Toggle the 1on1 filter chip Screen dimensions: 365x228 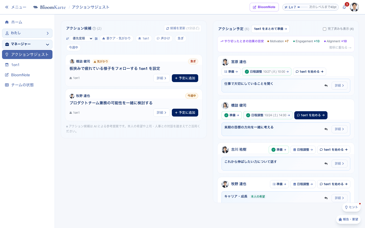click(144, 39)
